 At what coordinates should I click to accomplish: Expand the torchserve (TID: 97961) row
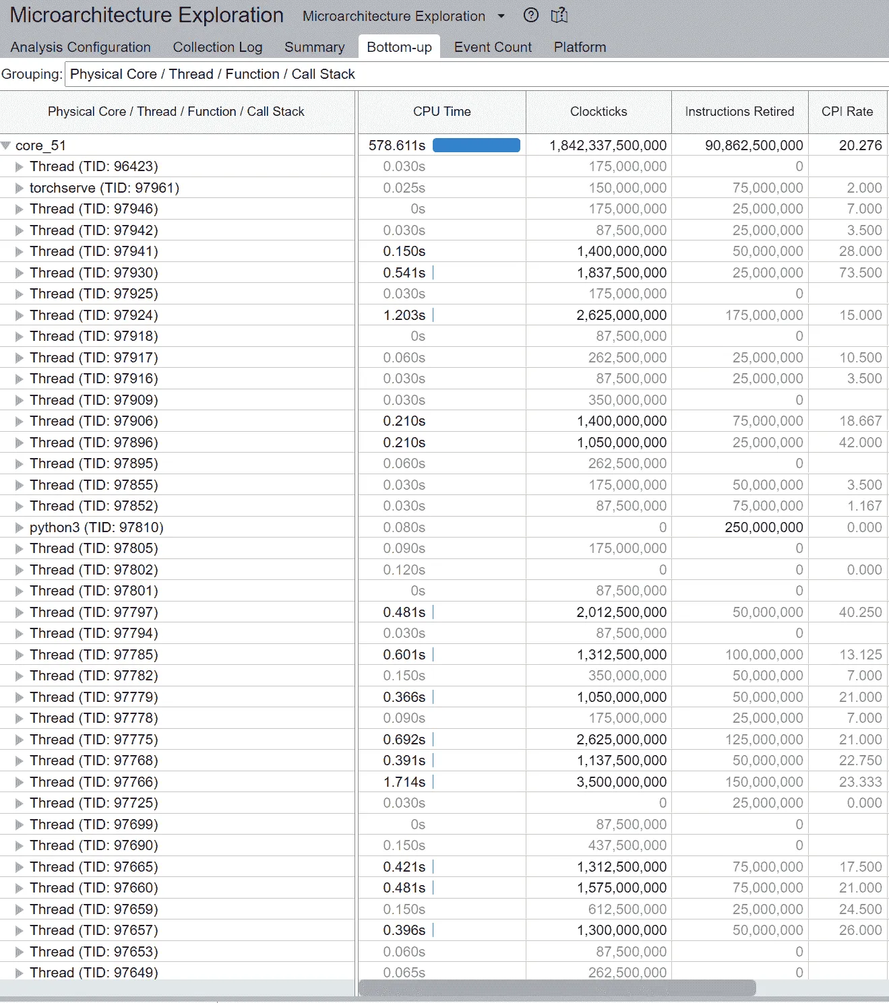point(20,188)
